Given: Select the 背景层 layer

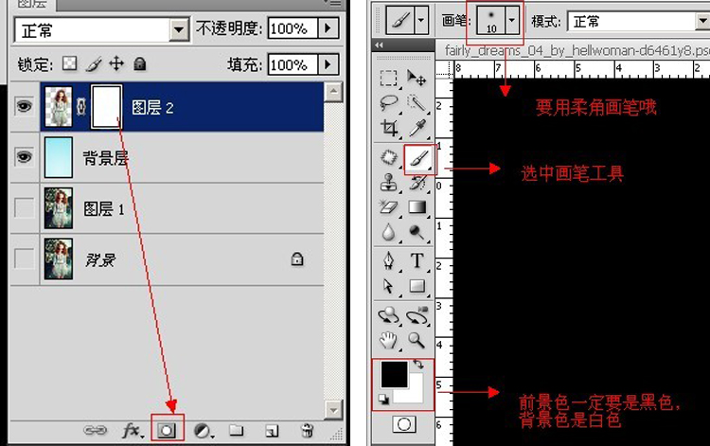Looking at the screenshot, I should click(x=182, y=157).
